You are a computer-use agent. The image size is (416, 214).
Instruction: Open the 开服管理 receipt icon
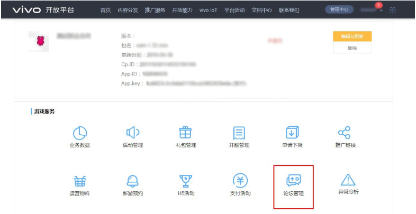click(239, 133)
